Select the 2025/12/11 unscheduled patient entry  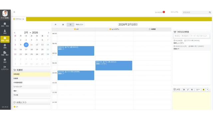click(x=192, y=48)
